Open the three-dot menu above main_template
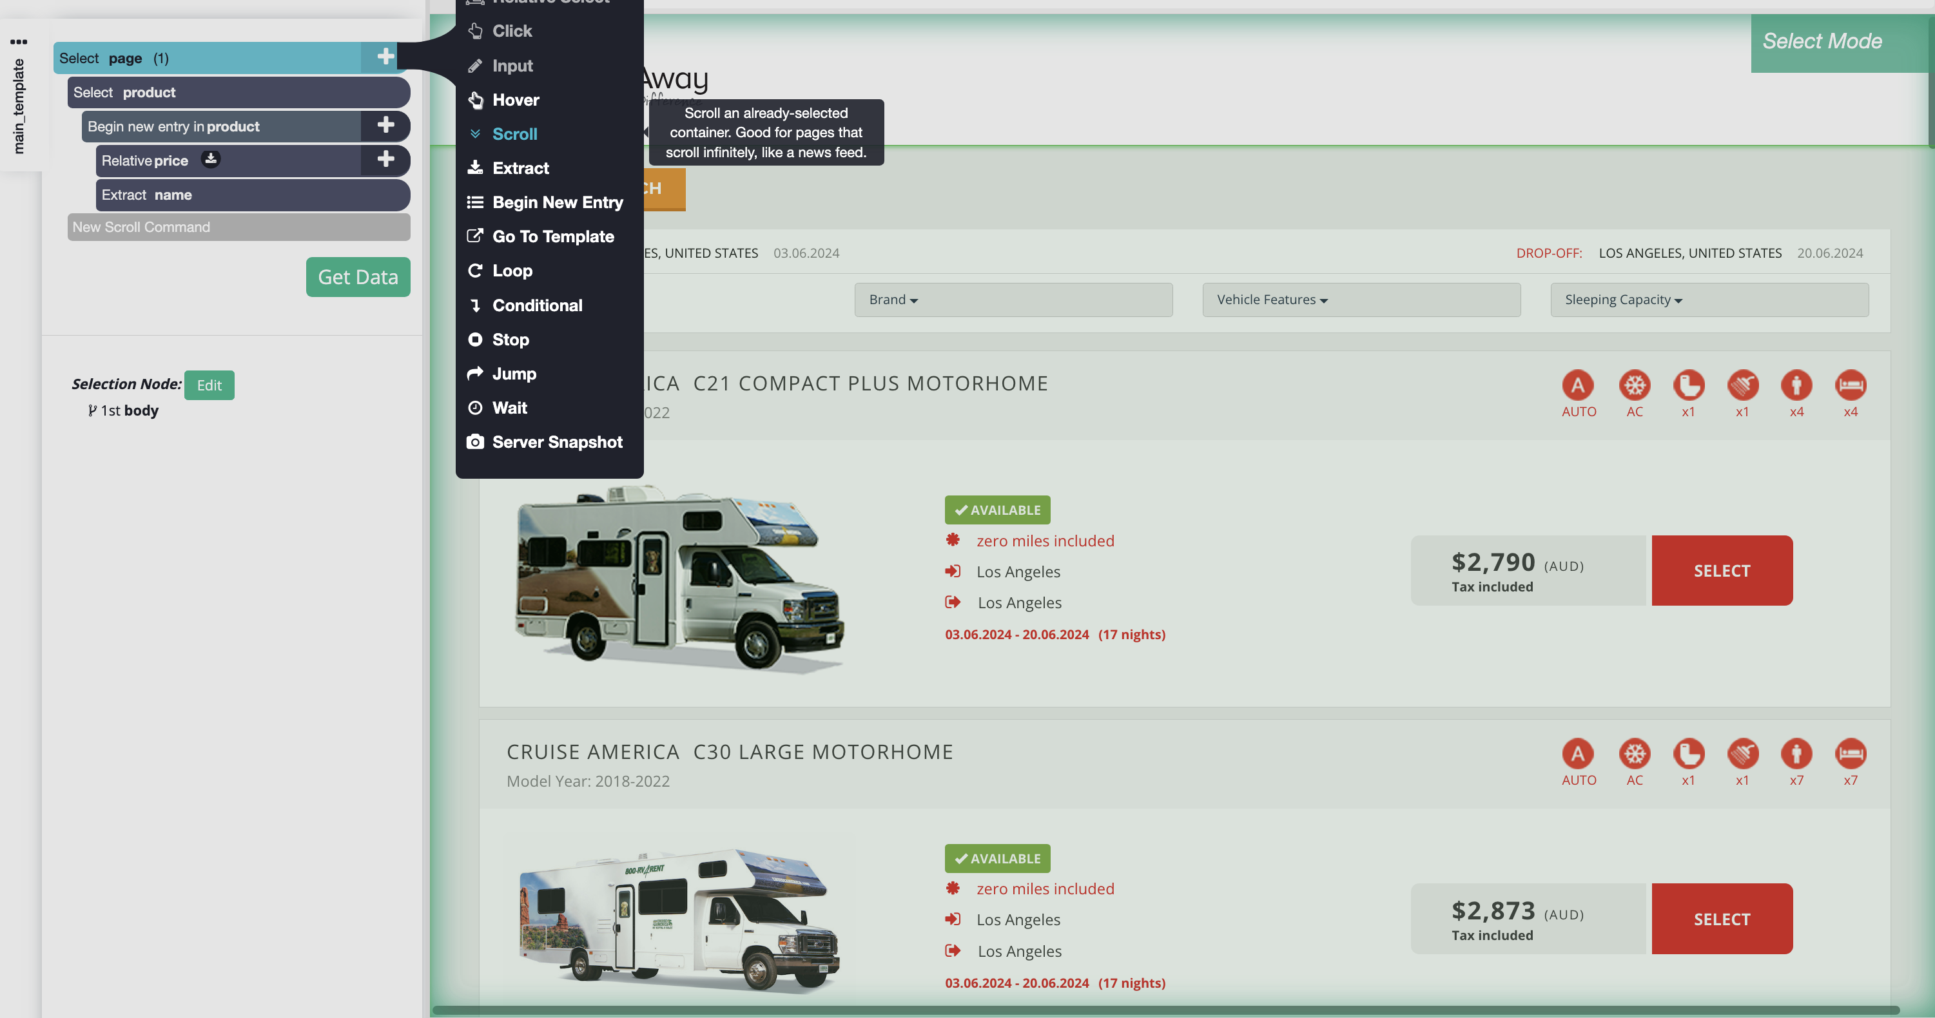The width and height of the screenshot is (1935, 1018). point(19,42)
